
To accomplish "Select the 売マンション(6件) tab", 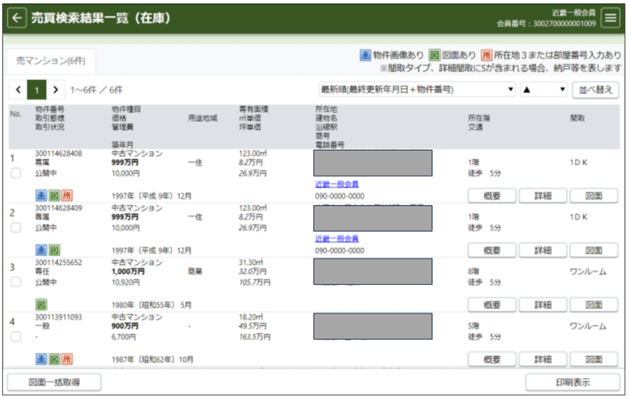I will (50, 61).
